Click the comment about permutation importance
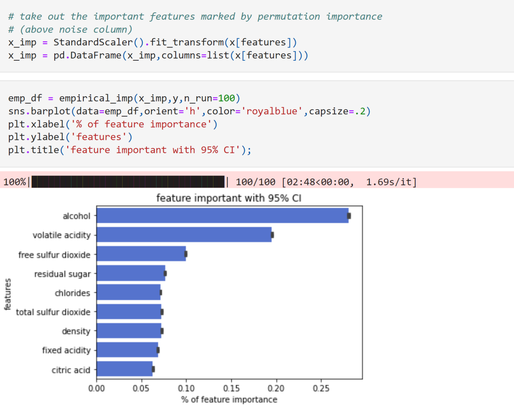Screen dimensions: 514x413 [195, 17]
